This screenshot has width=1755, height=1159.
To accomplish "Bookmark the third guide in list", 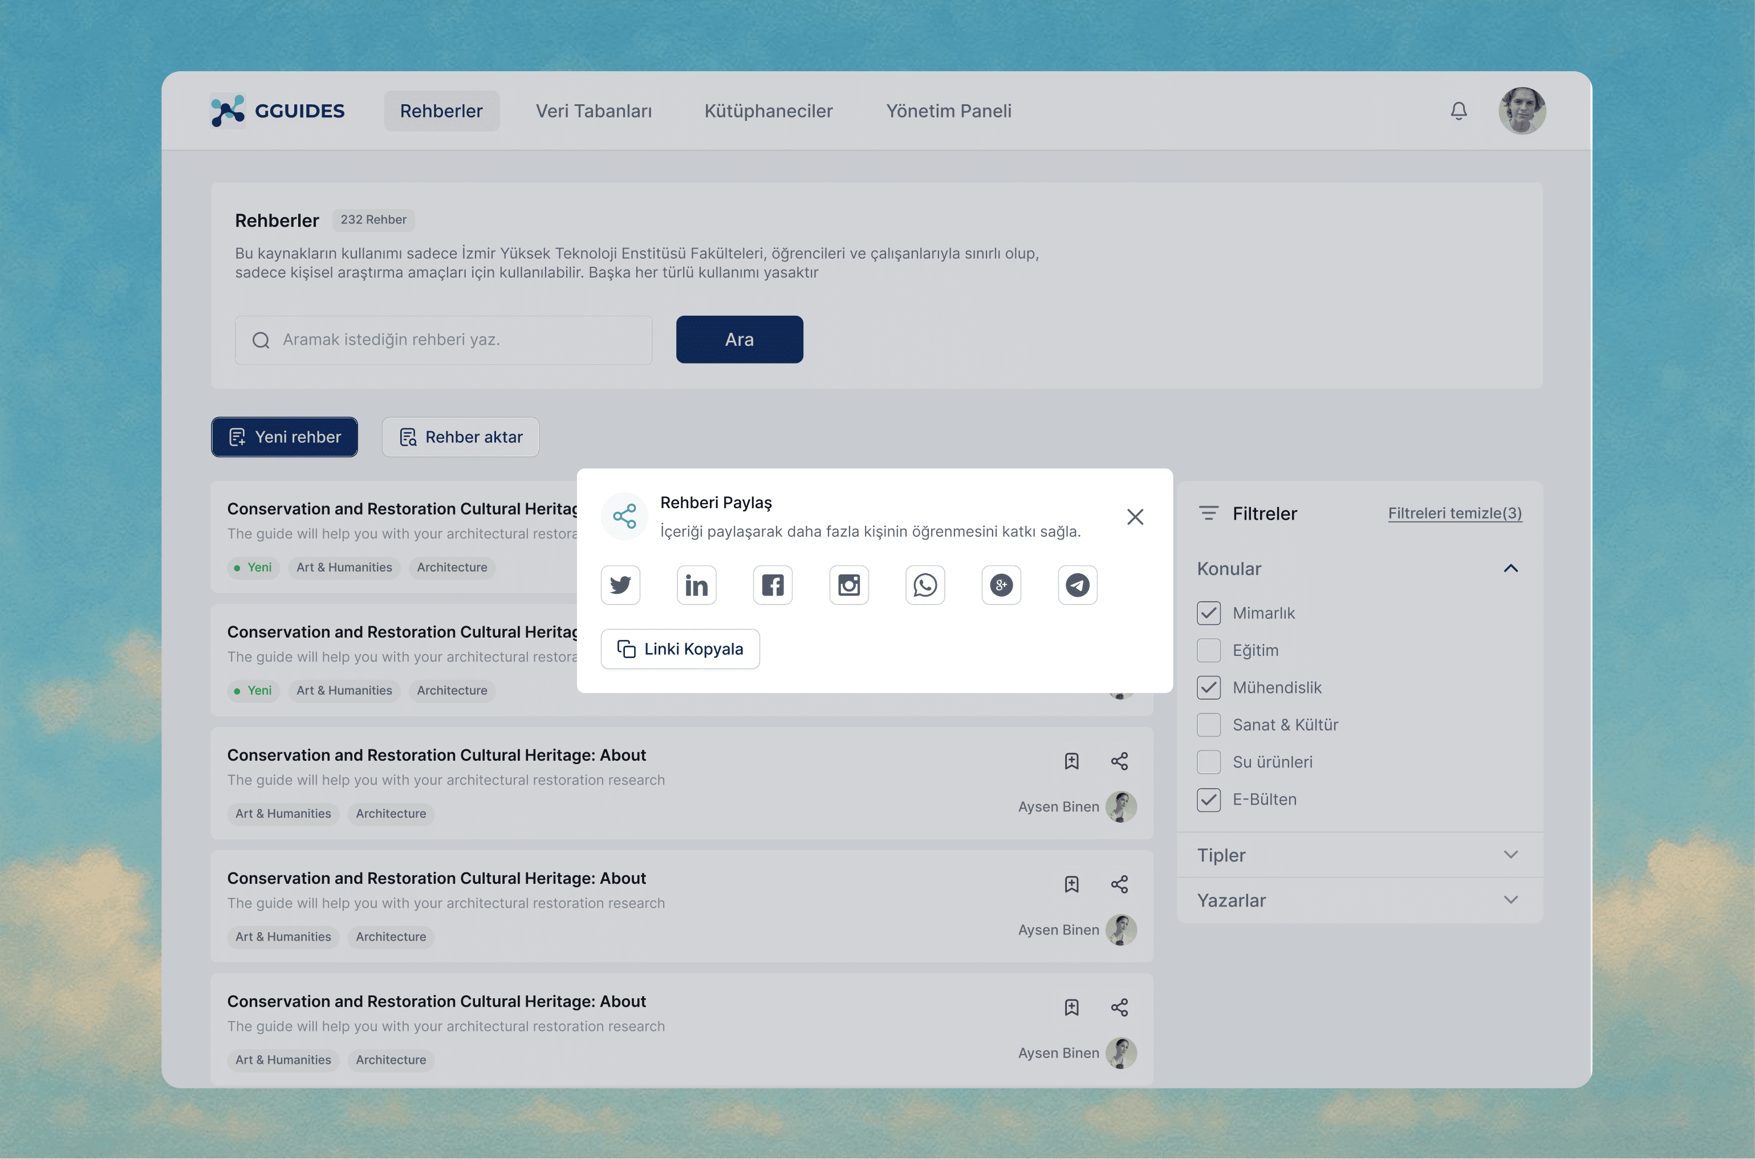I will [x=1071, y=761].
